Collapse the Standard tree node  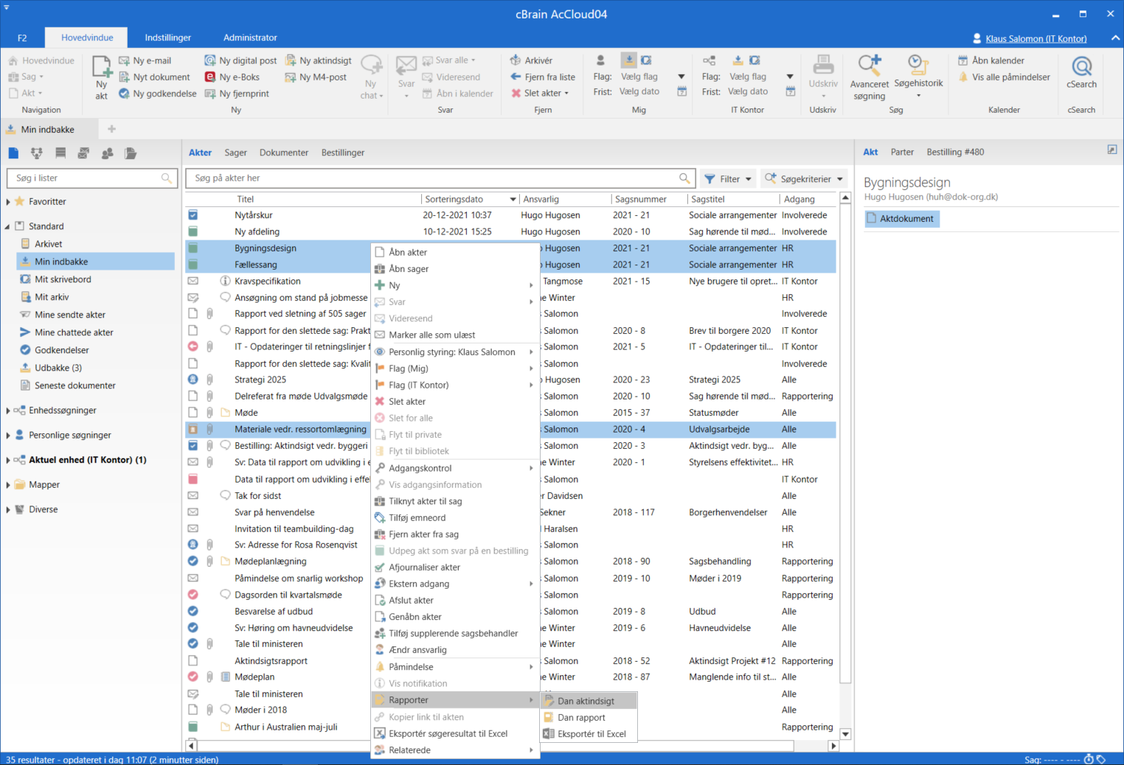coord(8,226)
